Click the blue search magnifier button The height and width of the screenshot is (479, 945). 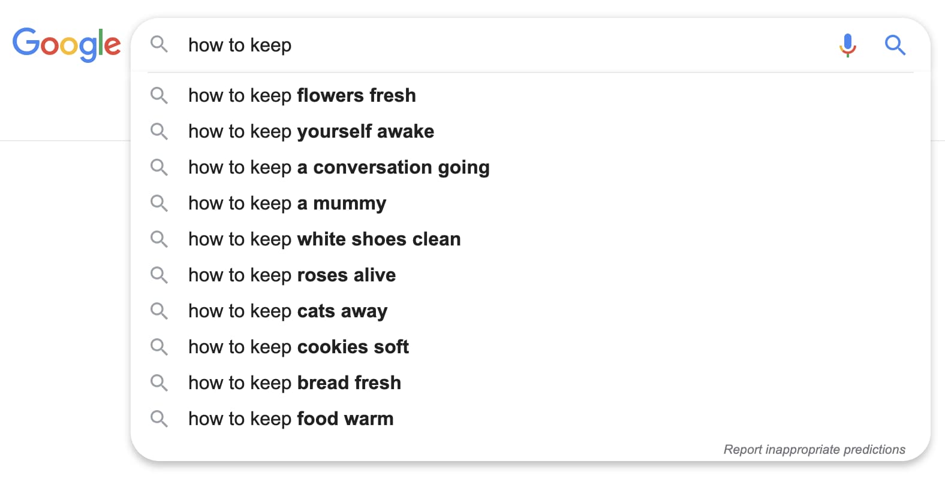pyautogui.click(x=895, y=45)
